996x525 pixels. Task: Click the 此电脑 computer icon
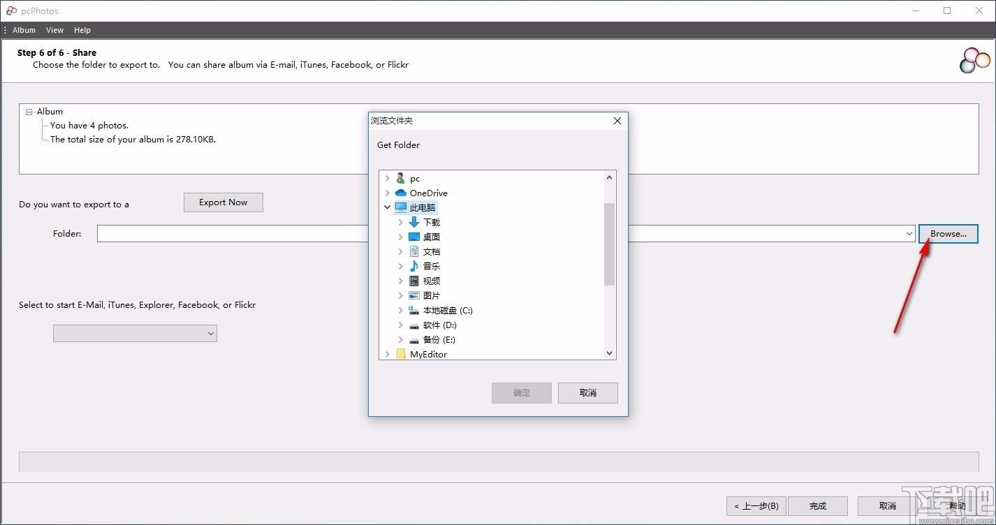[x=400, y=207]
